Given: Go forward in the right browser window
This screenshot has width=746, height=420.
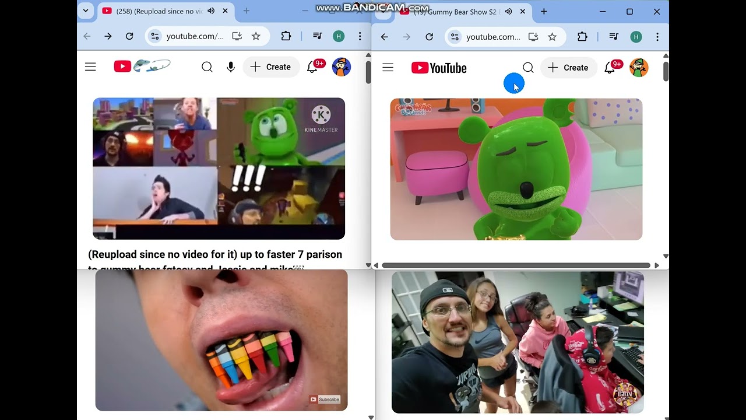Looking at the screenshot, I should click(x=407, y=37).
